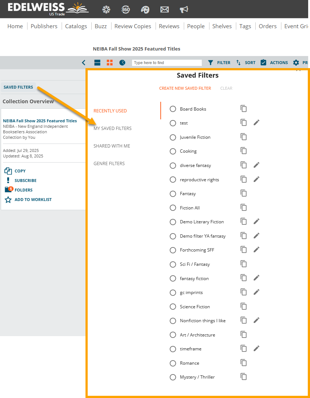Click the back chevron arrow in toolbar
This screenshot has width=310, height=398.
point(83,63)
